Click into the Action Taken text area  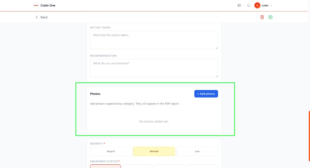coord(154,40)
